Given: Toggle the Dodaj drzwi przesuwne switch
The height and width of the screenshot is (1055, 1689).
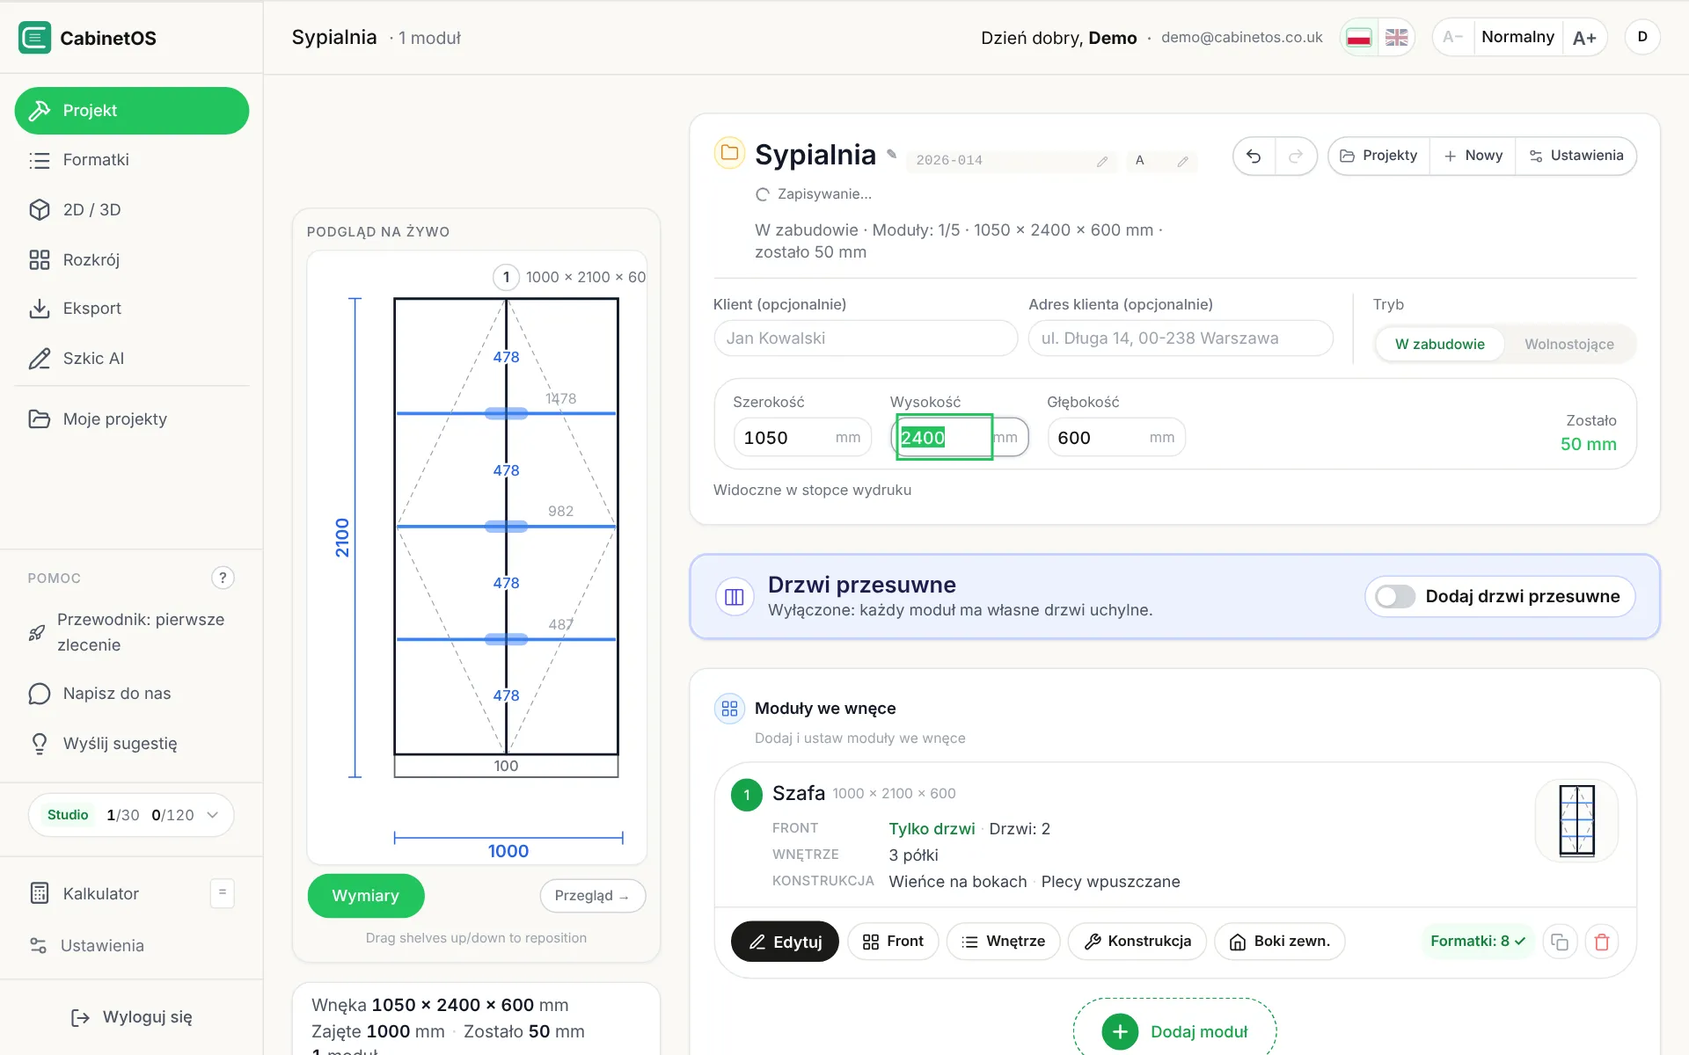Looking at the screenshot, I should (x=1395, y=596).
